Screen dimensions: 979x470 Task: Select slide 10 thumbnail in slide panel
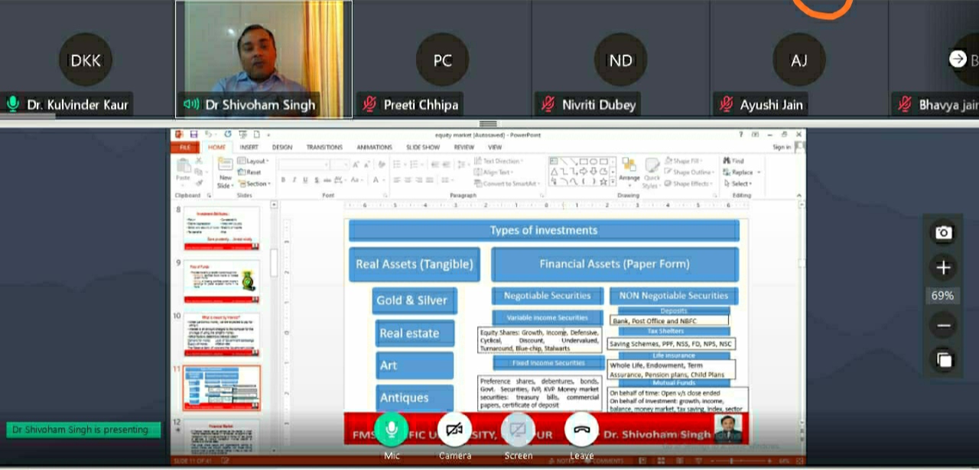coord(221,335)
